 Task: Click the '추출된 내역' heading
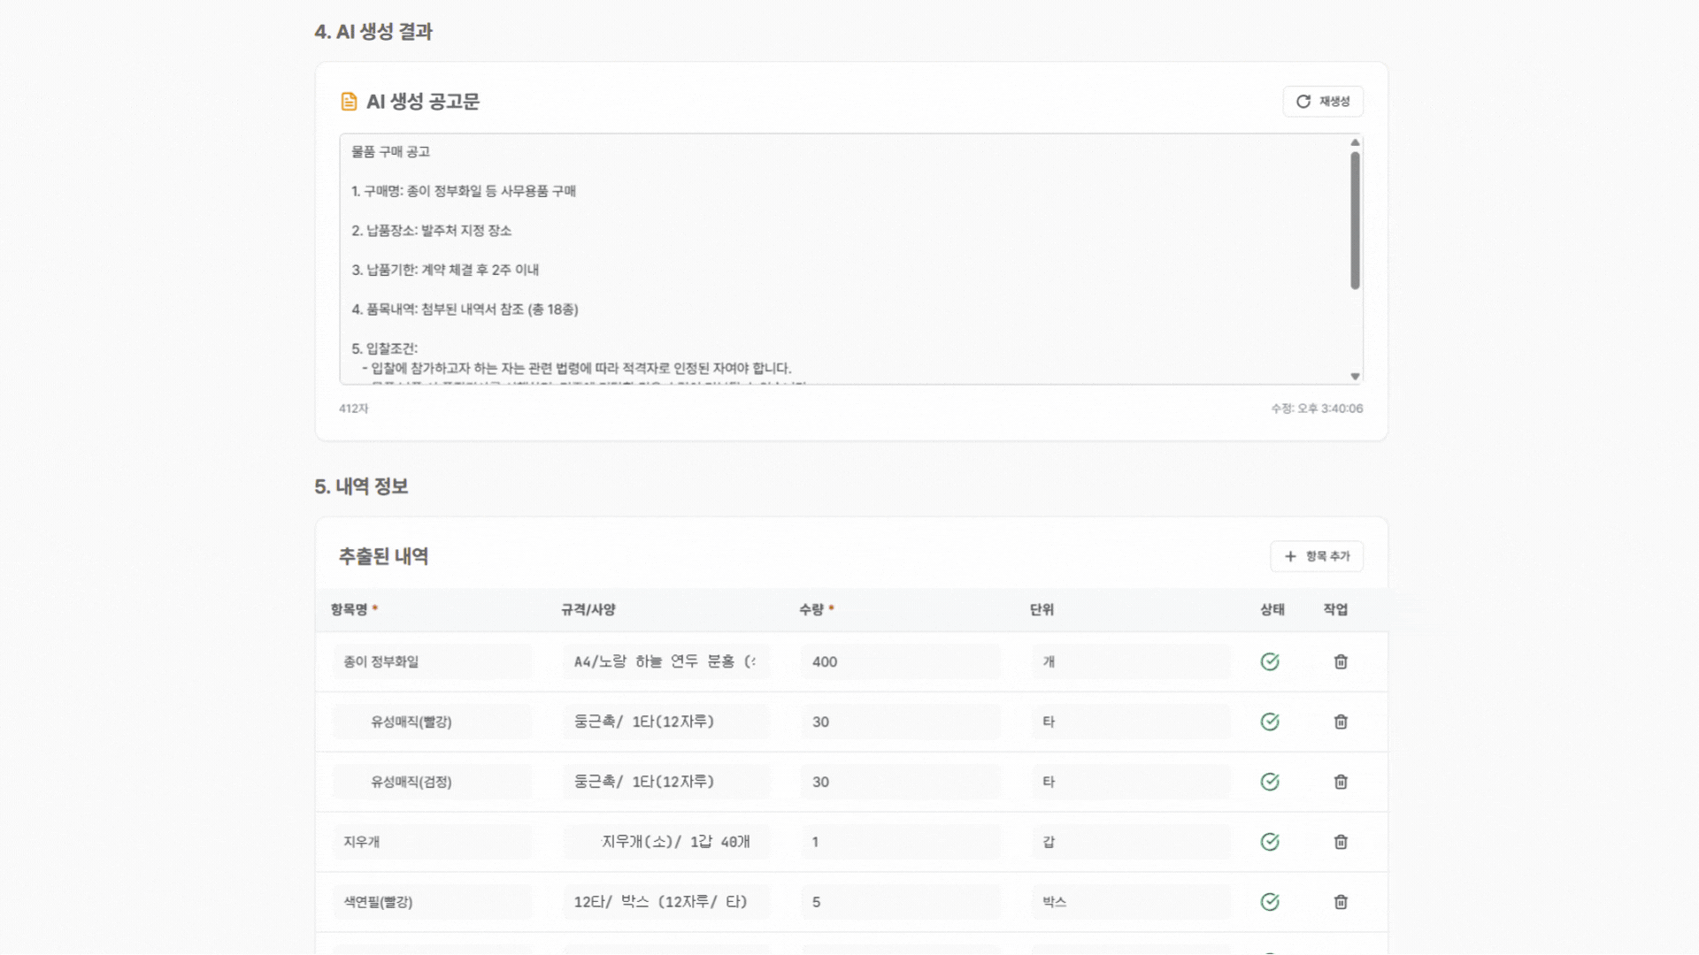coord(383,556)
